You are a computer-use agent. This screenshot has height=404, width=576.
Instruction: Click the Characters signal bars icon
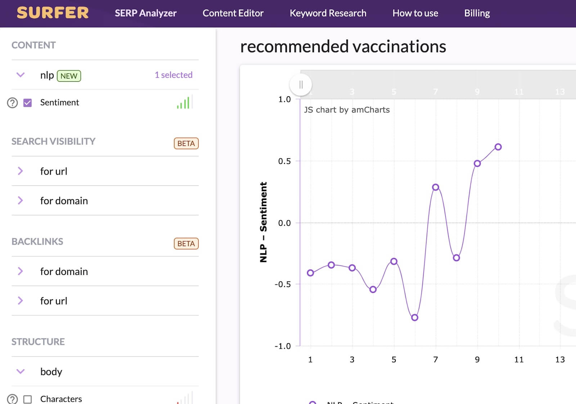pos(185,398)
